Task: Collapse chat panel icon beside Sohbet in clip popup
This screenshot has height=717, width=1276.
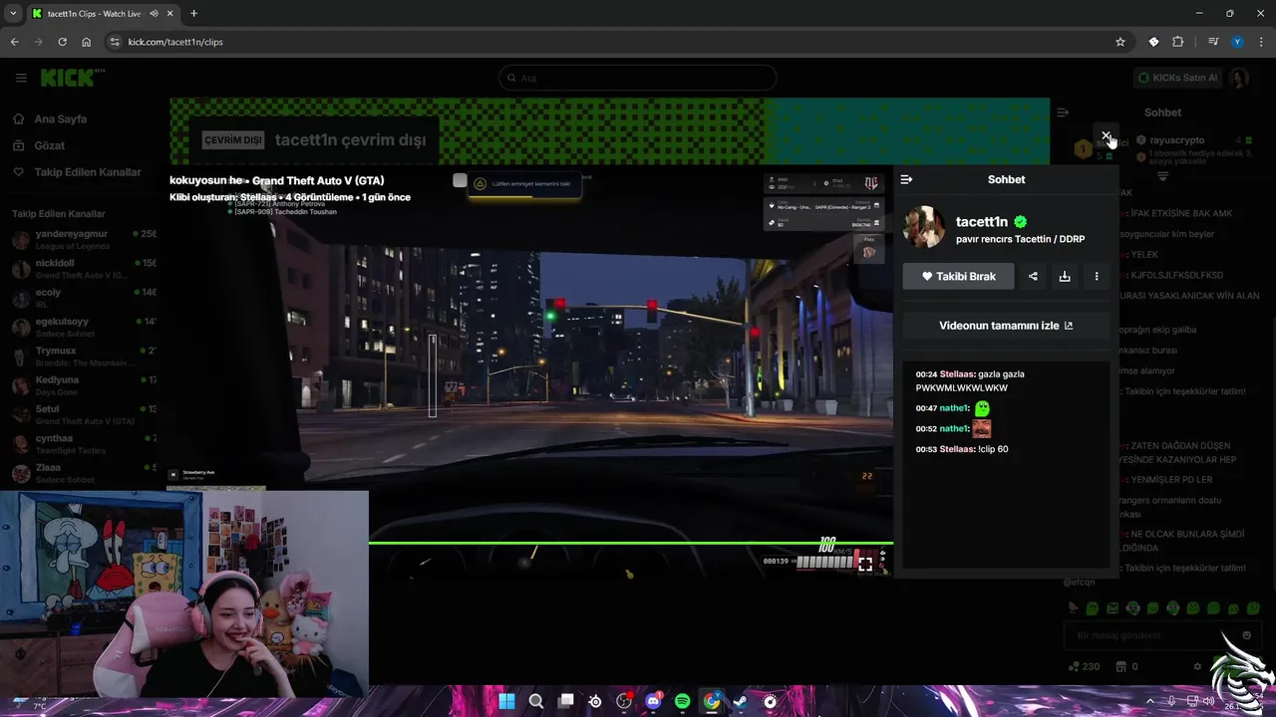Action: (x=906, y=179)
